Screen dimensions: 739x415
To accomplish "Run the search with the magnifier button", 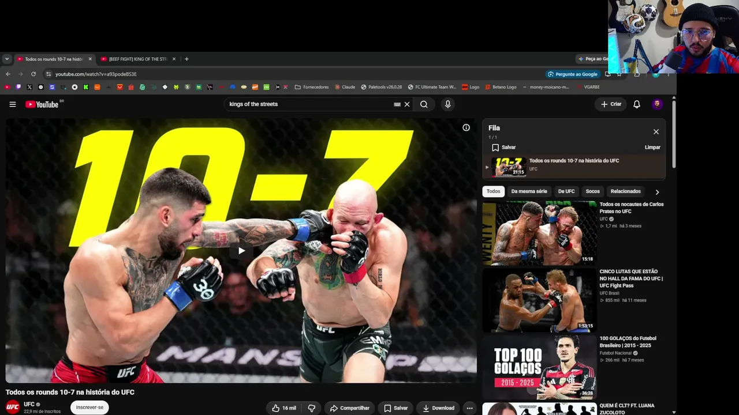I will click(x=424, y=104).
